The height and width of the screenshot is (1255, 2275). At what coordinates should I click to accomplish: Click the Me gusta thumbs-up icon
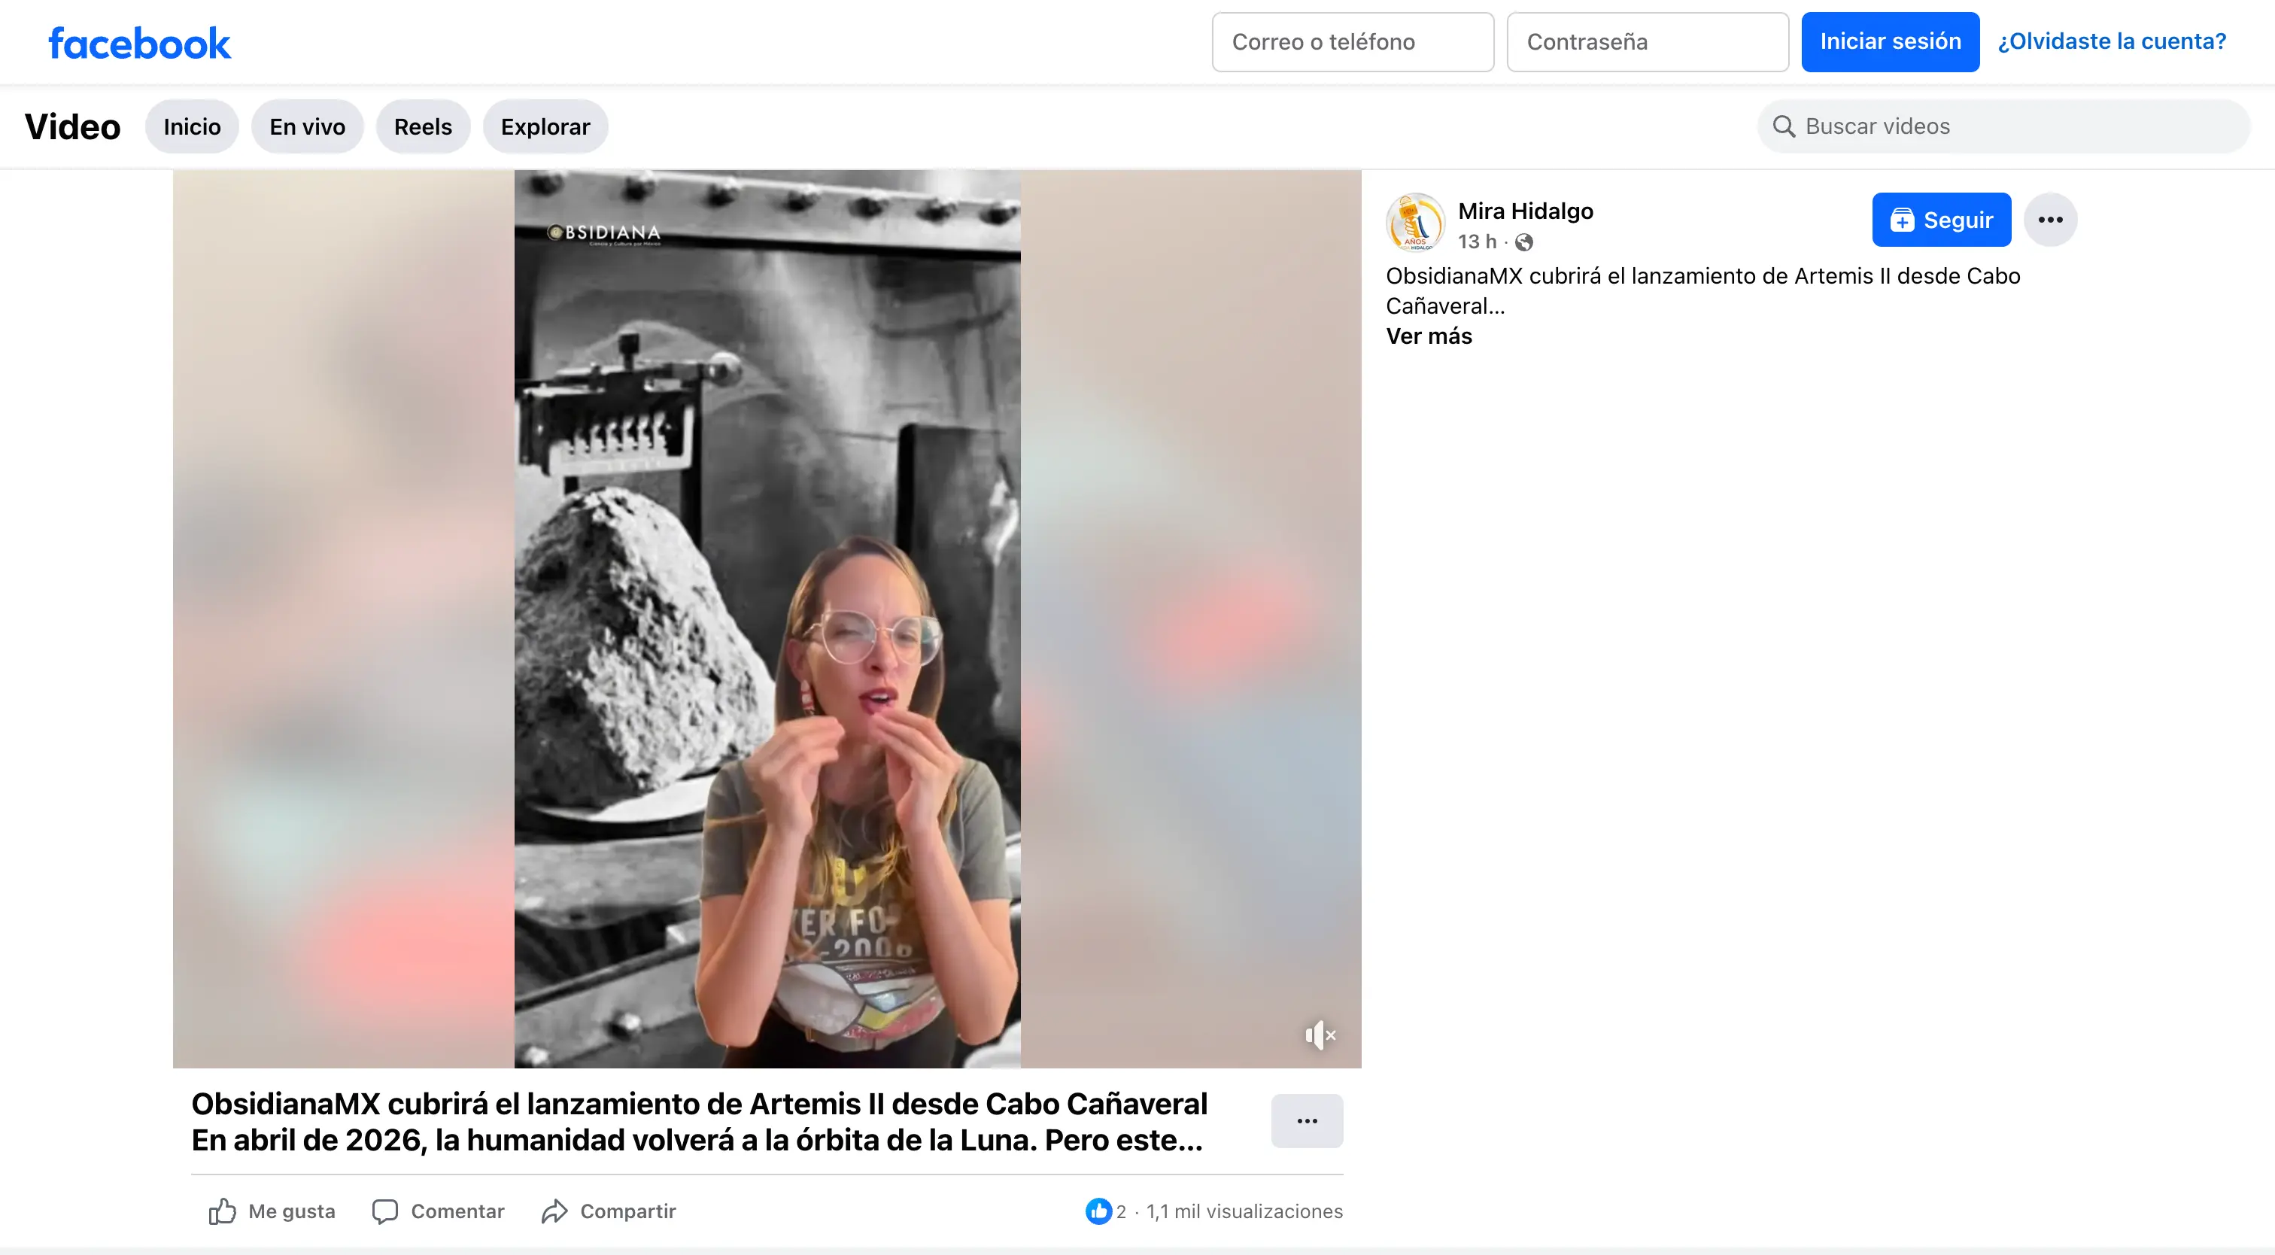tap(223, 1211)
